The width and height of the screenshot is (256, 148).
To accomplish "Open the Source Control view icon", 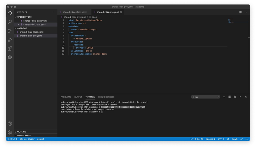I will click(x=10, y=31).
